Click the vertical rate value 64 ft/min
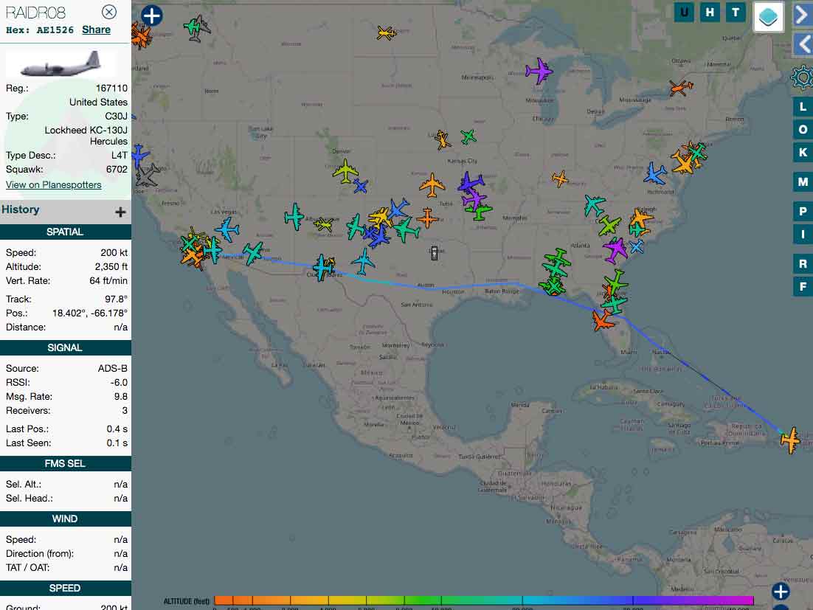The height and width of the screenshot is (610, 813). tap(108, 280)
